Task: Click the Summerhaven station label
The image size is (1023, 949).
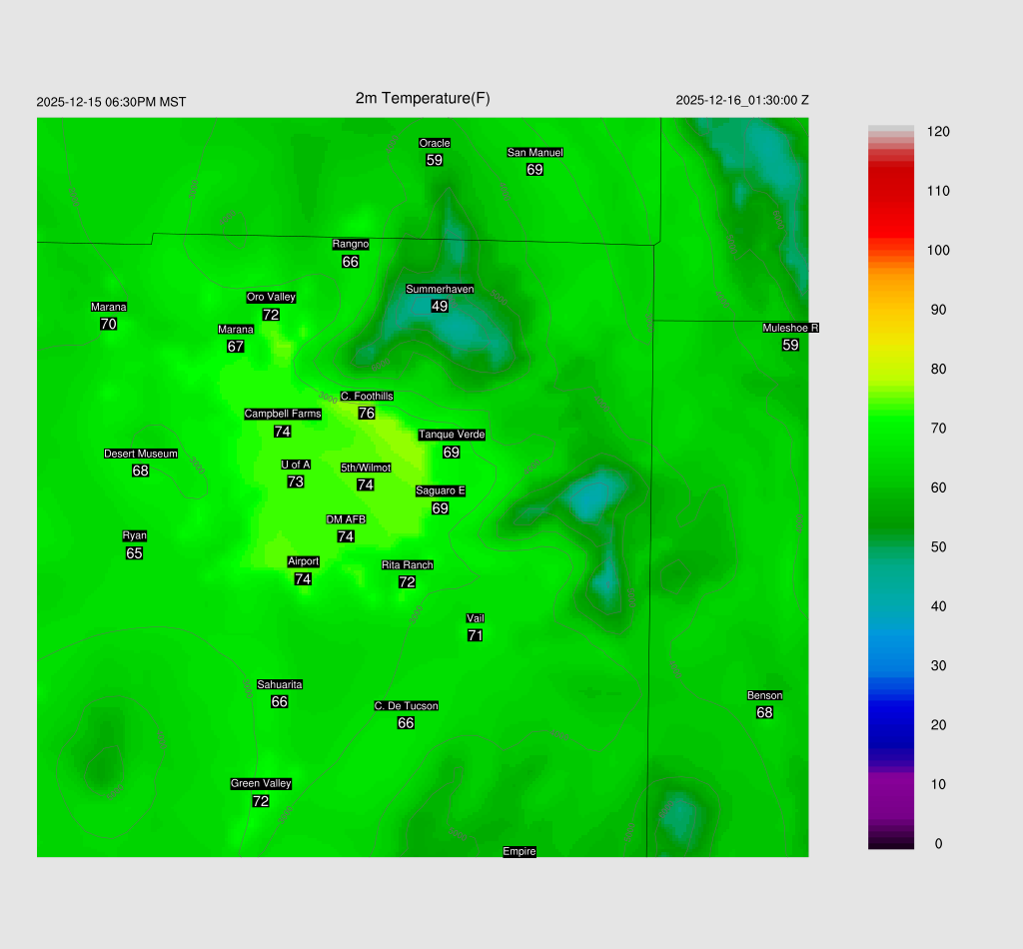Action: point(440,289)
